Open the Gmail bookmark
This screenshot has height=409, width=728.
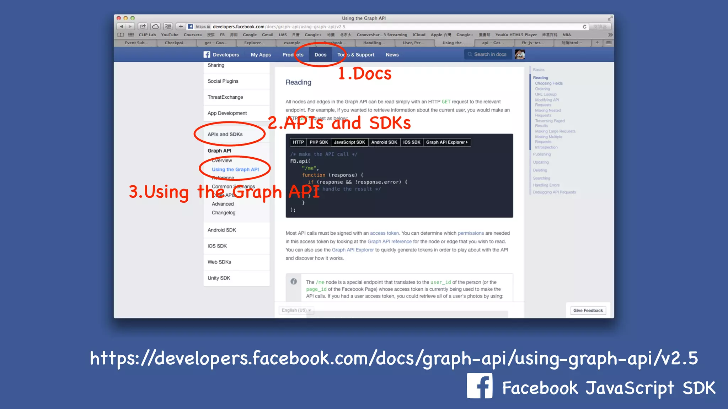point(268,35)
